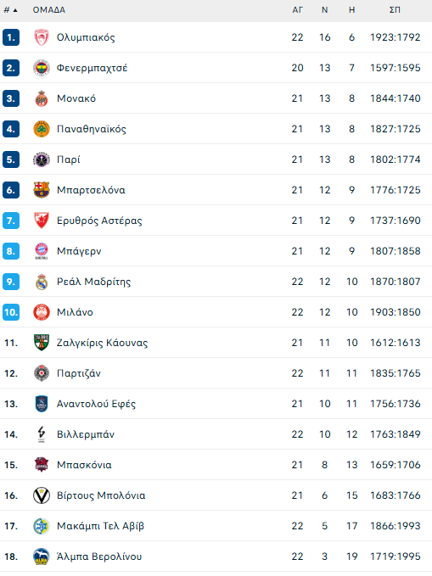This screenshot has height=576, width=432.
Task: Open the Panathinaikos green clover logo
Action: [x=42, y=129]
